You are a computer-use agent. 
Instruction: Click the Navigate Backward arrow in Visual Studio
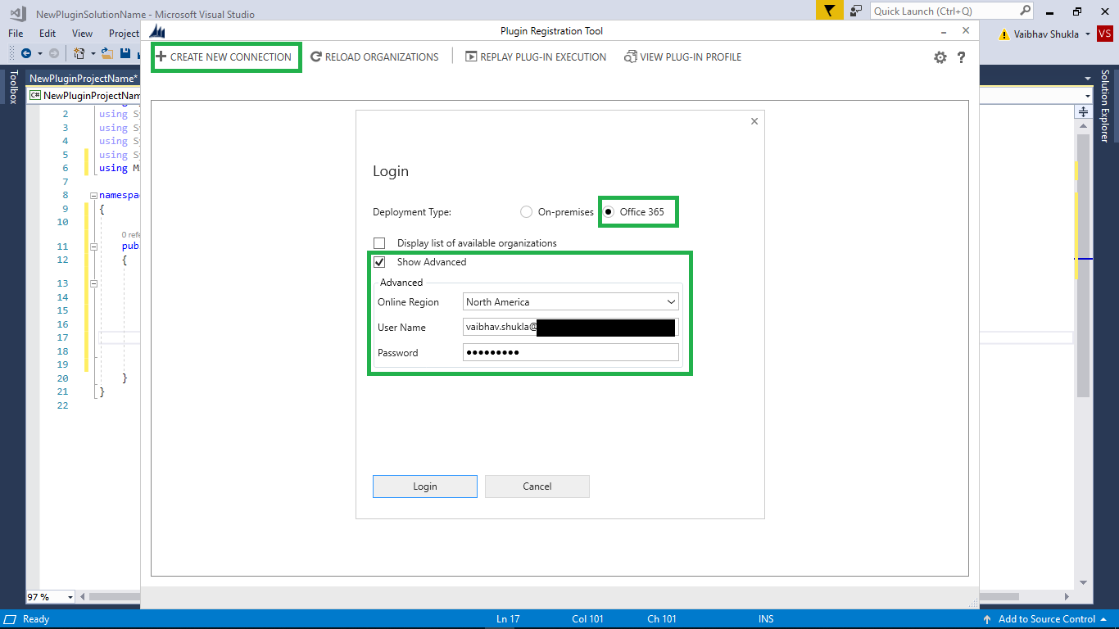tap(25, 52)
